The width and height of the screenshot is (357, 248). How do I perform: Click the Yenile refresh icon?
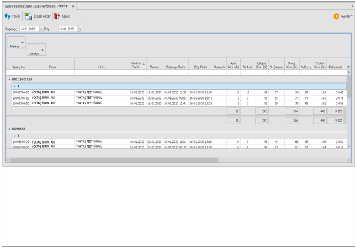pos(8,16)
